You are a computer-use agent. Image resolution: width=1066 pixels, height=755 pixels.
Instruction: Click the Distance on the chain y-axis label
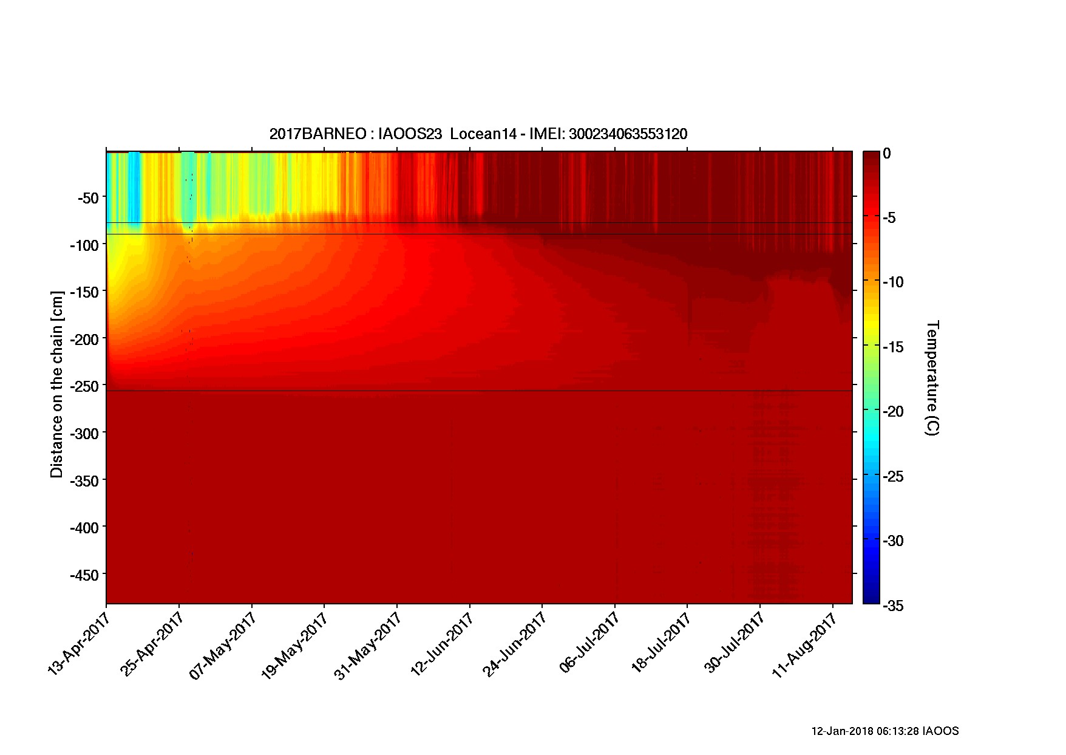click(56, 384)
